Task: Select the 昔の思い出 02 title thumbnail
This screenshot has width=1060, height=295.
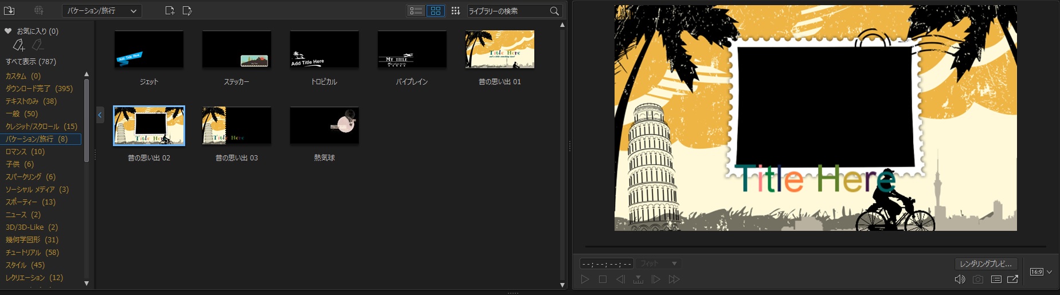Action: coord(149,125)
